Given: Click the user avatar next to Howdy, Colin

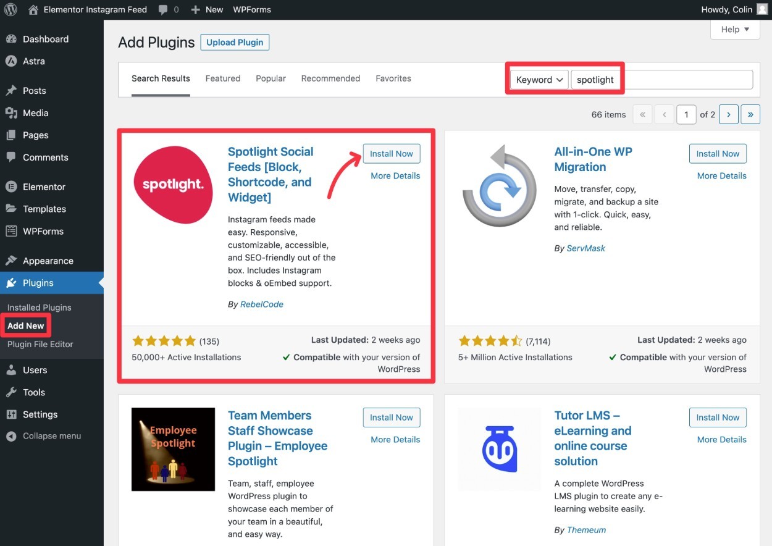Looking at the screenshot, I should pos(762,9).
